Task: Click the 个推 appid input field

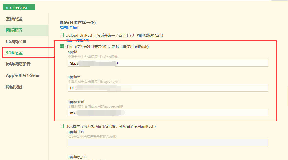Action: point(168,63)
